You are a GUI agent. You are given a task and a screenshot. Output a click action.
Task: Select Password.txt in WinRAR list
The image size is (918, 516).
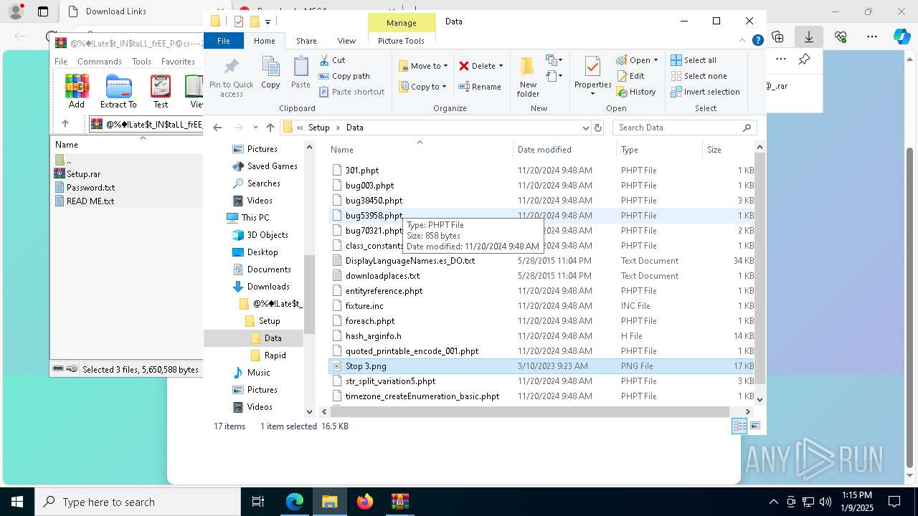(90, 187)
